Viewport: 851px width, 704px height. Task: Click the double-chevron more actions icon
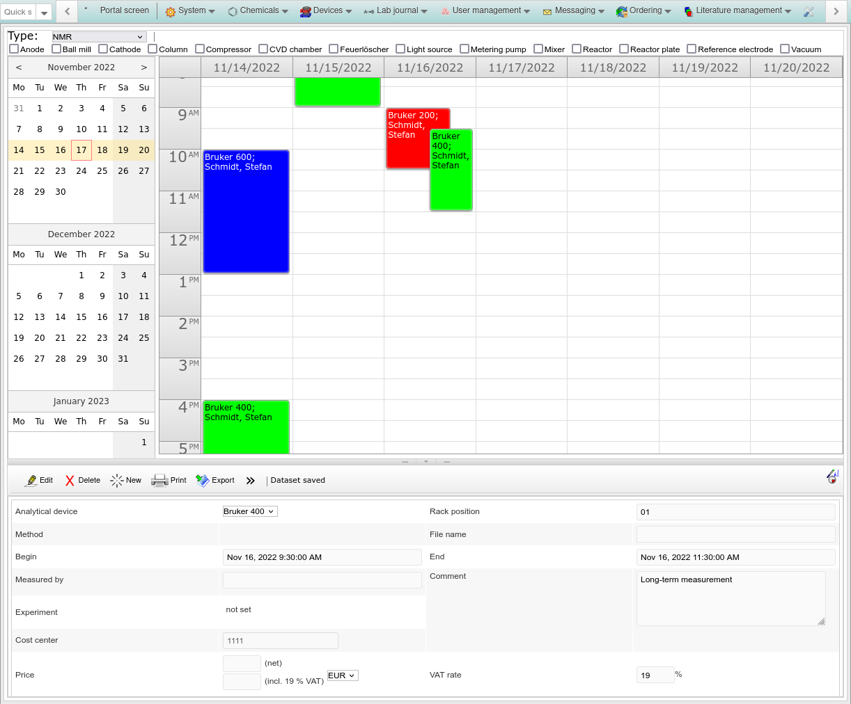click(251, 481)
